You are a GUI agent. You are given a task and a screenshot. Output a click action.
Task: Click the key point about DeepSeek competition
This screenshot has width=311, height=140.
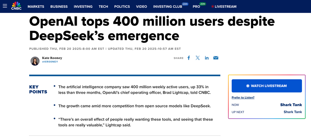coord(134,106)
